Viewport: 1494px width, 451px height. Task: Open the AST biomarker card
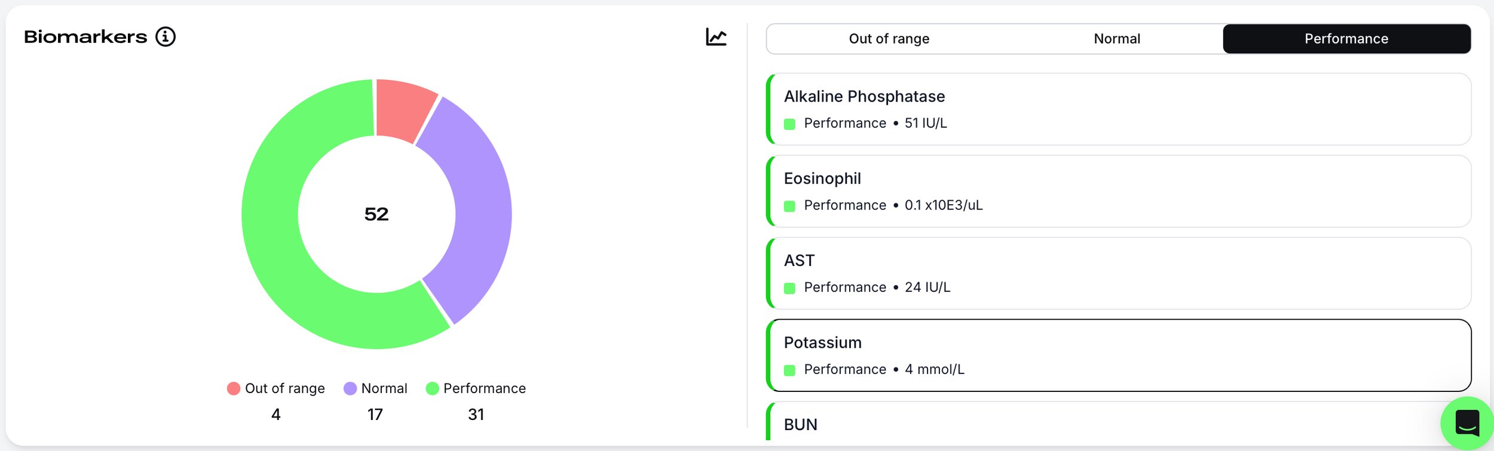pyautogui.click(x=1118, y=273)
